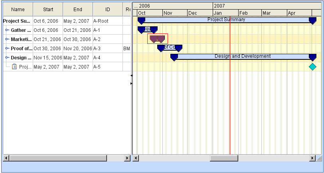The image size is (324, 173).
Task: Click the Start column header
Action: (x=47, y=9)
